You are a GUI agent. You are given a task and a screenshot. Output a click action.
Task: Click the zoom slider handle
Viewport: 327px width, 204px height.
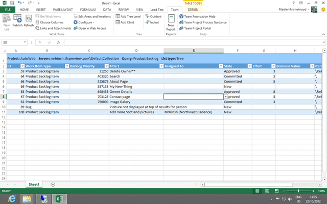pyautogui.click(x=298, y=191)
